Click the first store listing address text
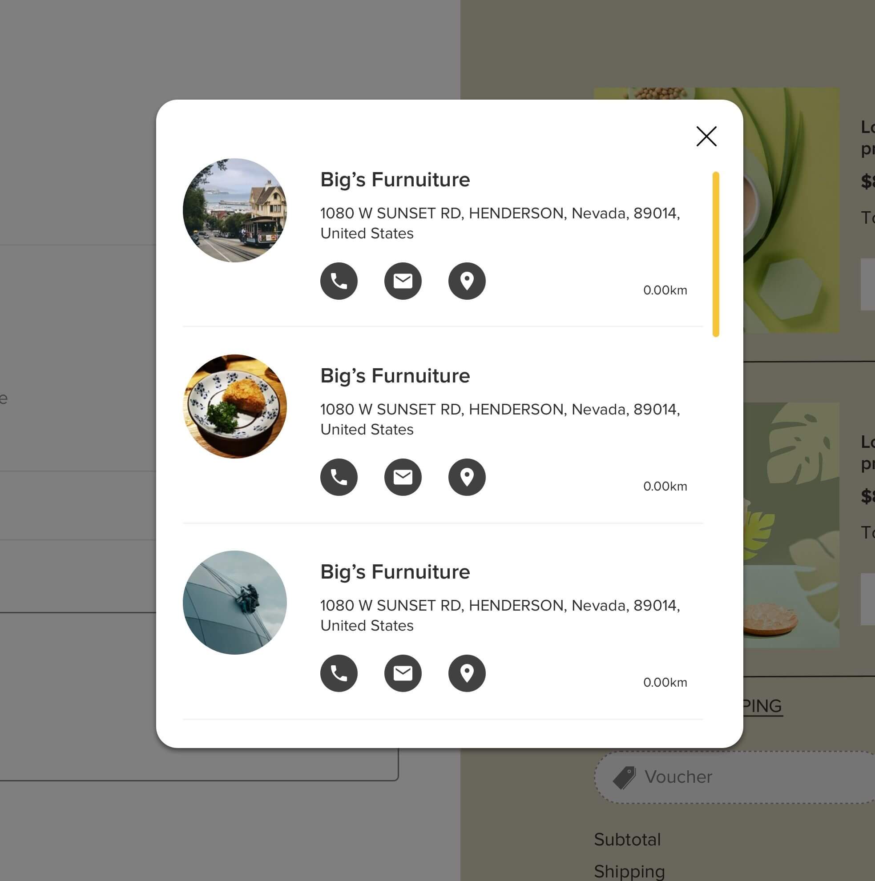Screen dimensions: 875x881 [501, 223]
